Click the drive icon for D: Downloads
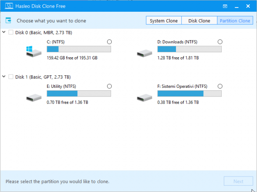257x192 pixels. 144,53
